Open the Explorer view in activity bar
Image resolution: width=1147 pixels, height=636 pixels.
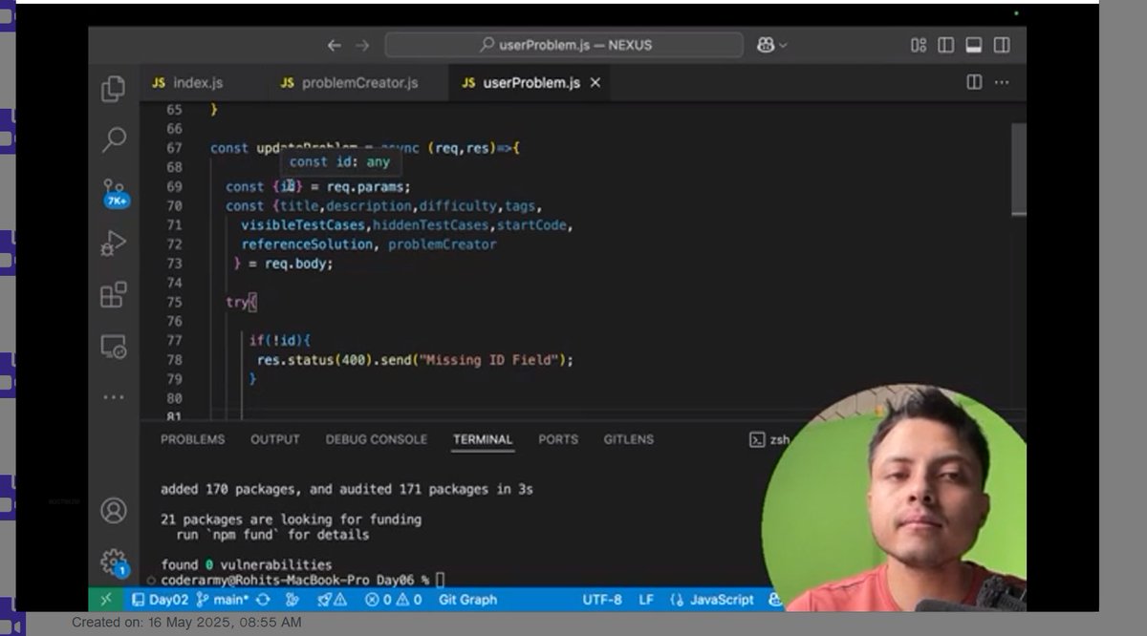coord(114,89)
